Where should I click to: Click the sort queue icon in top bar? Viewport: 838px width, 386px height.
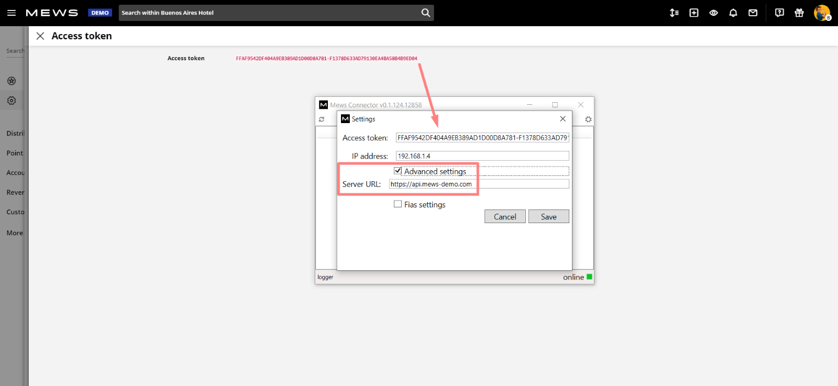pos(674,13)
